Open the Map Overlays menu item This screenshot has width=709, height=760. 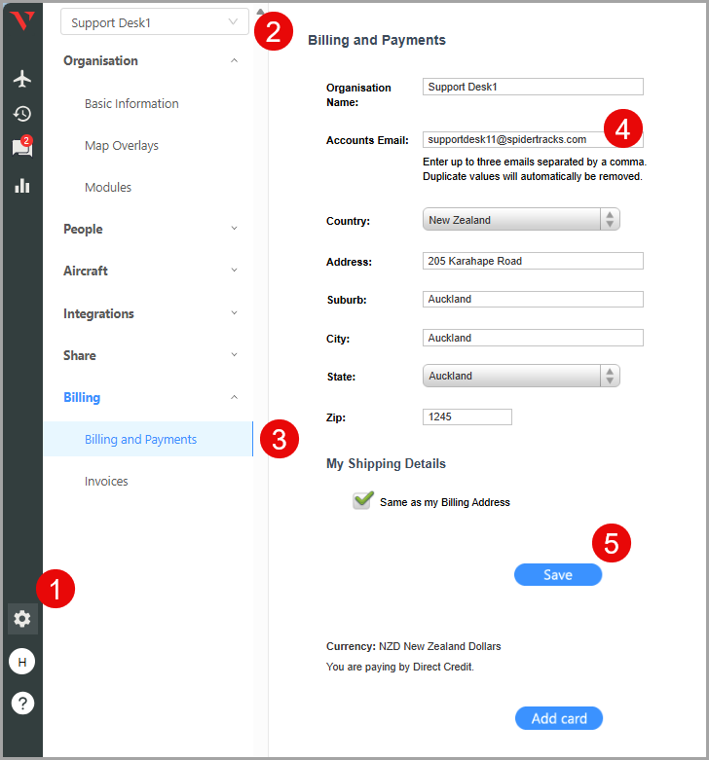122,145
